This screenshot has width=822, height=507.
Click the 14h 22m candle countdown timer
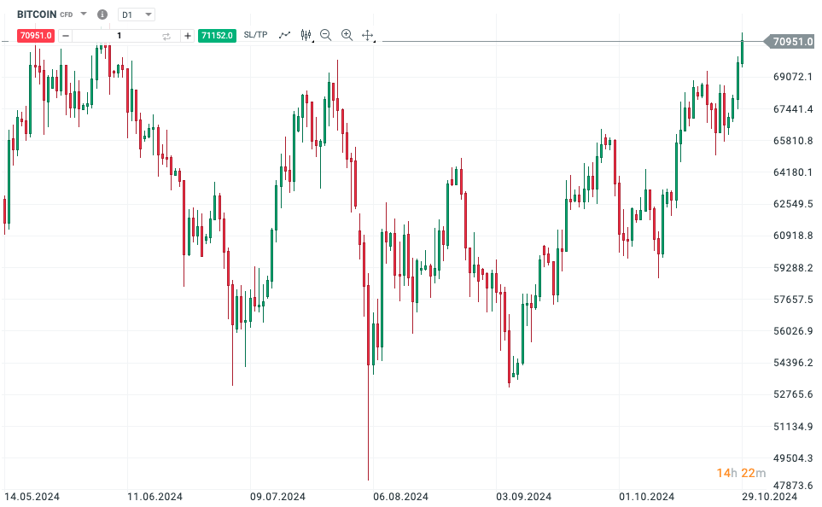[x=741, y=473]
